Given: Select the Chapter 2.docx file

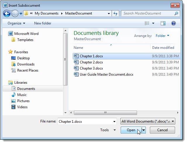Looking at the screenshot, I should [x=127, y=62].
